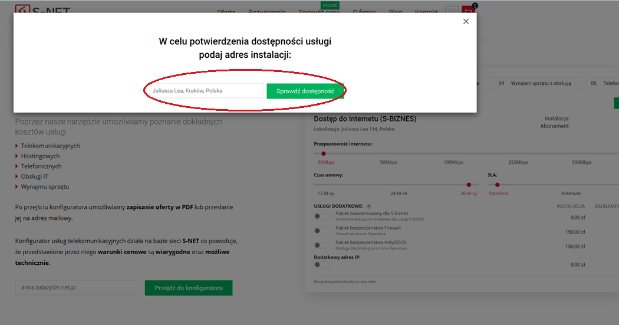This screenshot has height=325, width=619.
Task: Click the Pakiet bezpieczeństwa Firewall label
Action: (x=368, y=228)
